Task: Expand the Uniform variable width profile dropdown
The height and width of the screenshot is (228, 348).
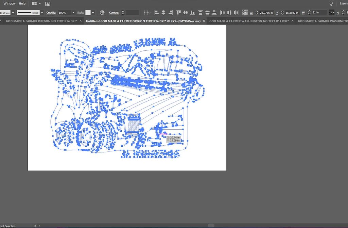Action: [x=13, y=13]
